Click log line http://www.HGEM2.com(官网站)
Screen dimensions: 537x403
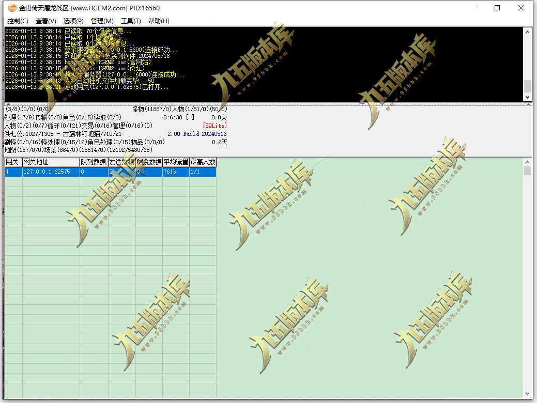[x=78, y=63]
